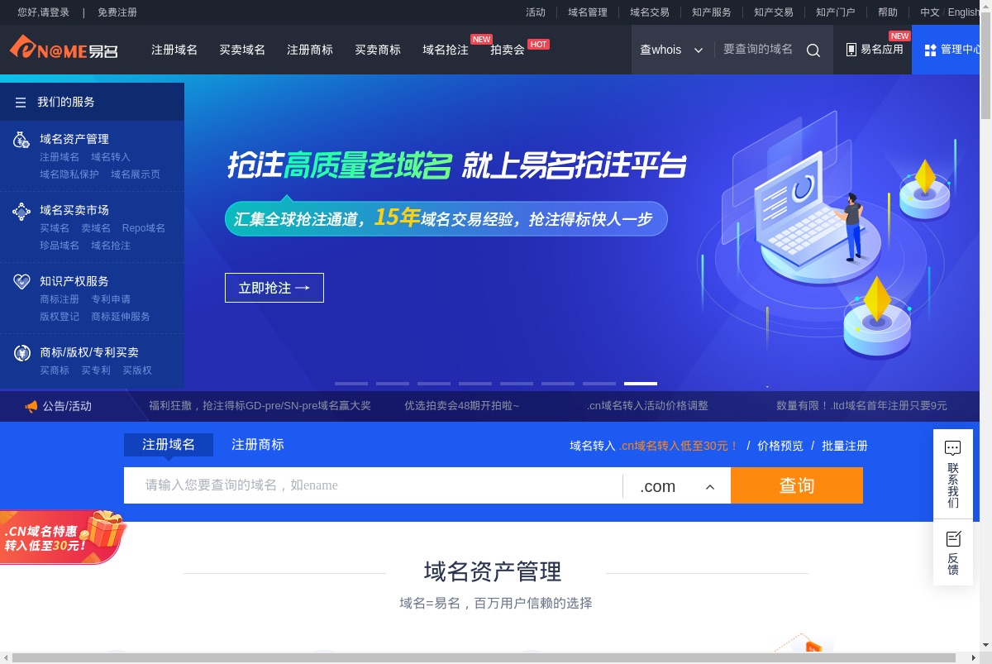Open the .cn域名转入活动价格调整 announcement
The height and width of the screenshot is (664, 992).
coord(647,406)
